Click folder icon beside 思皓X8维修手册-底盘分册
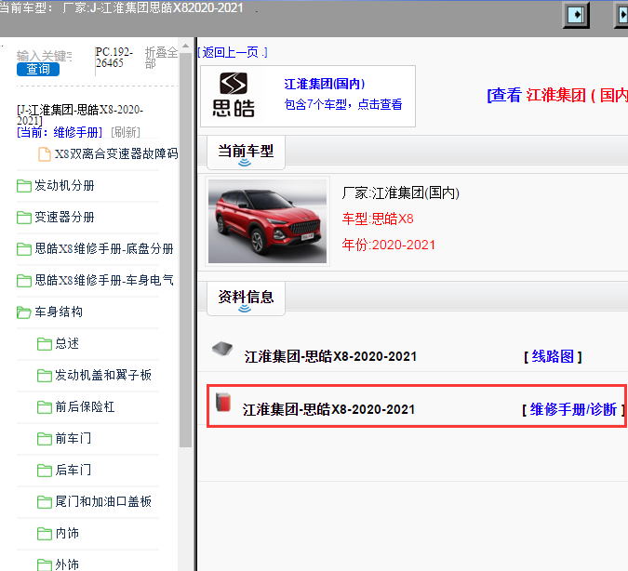Screen dimensions: 628x571 coord(24,249)
